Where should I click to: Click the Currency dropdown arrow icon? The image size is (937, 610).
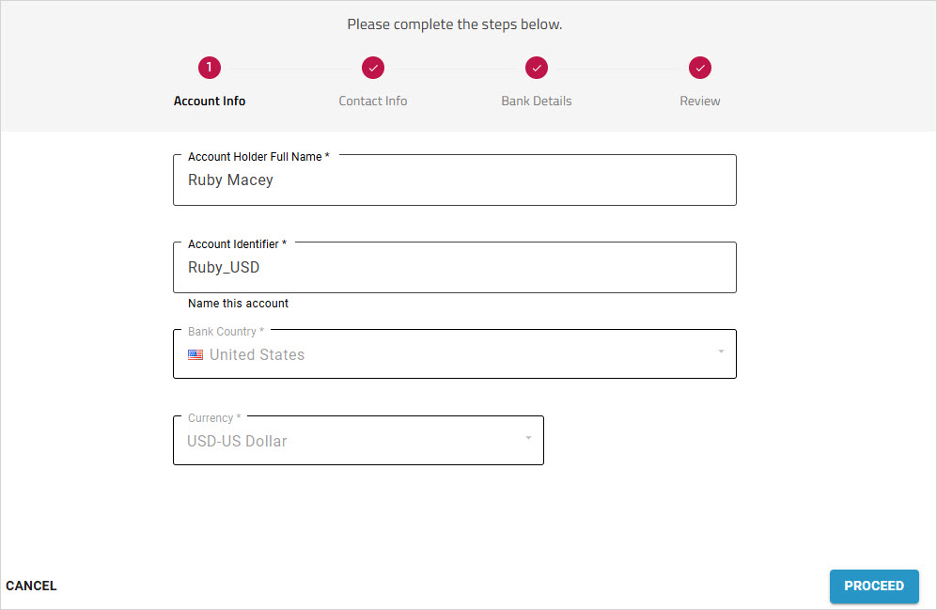point(528,439)
